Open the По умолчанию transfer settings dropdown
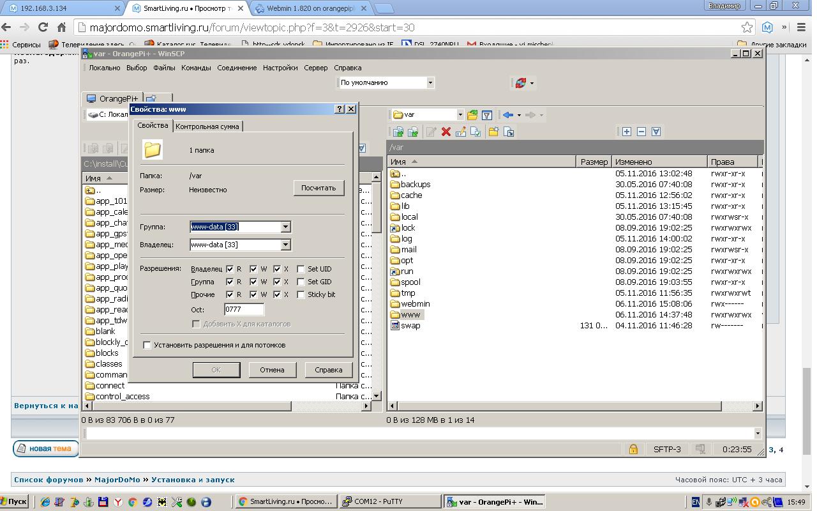The width and height of the screenshot is (817, 511). coord(430,82)
